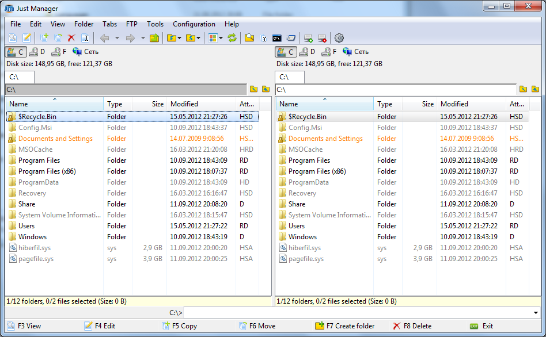Click the S folder toolbar icon
The image size is (546, 337).
pos(191,37)
